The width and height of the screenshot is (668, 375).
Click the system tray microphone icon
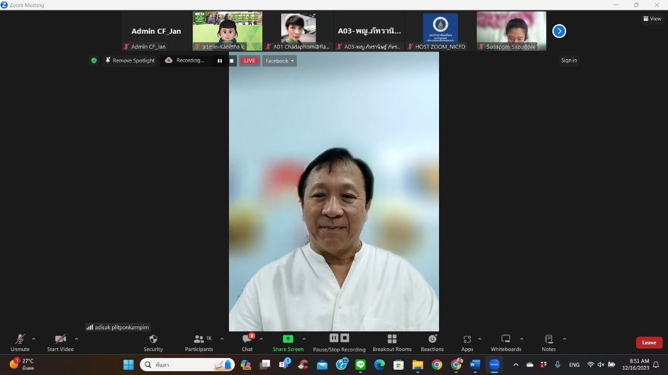557,365
